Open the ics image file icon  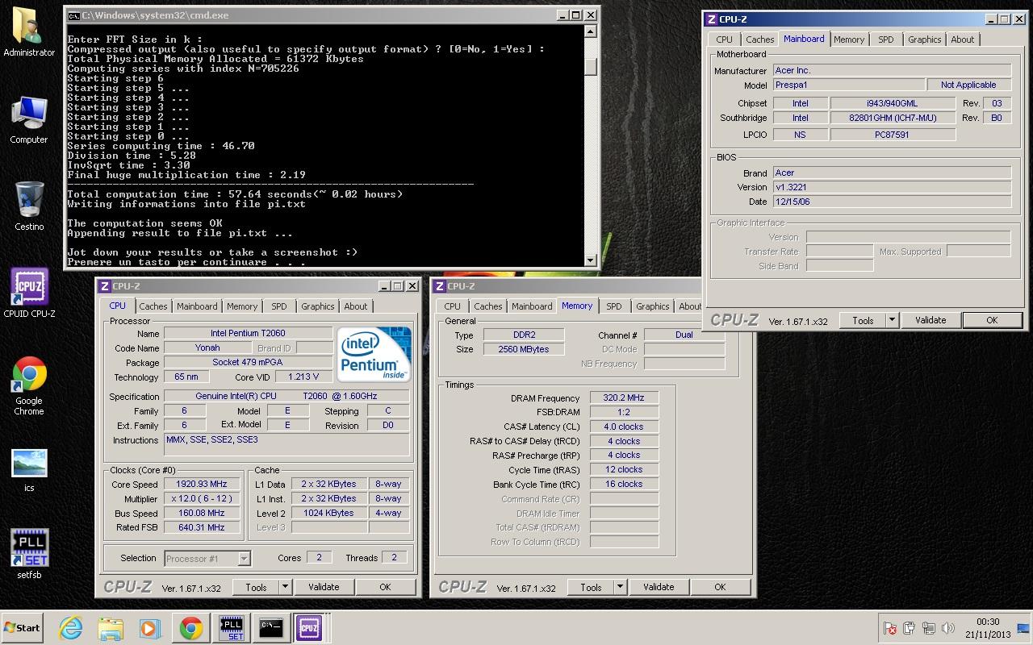29,470
